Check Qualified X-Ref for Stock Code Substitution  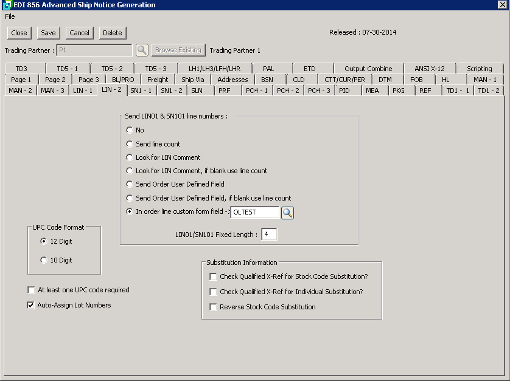pyautogui.click(x=213, y=276)
